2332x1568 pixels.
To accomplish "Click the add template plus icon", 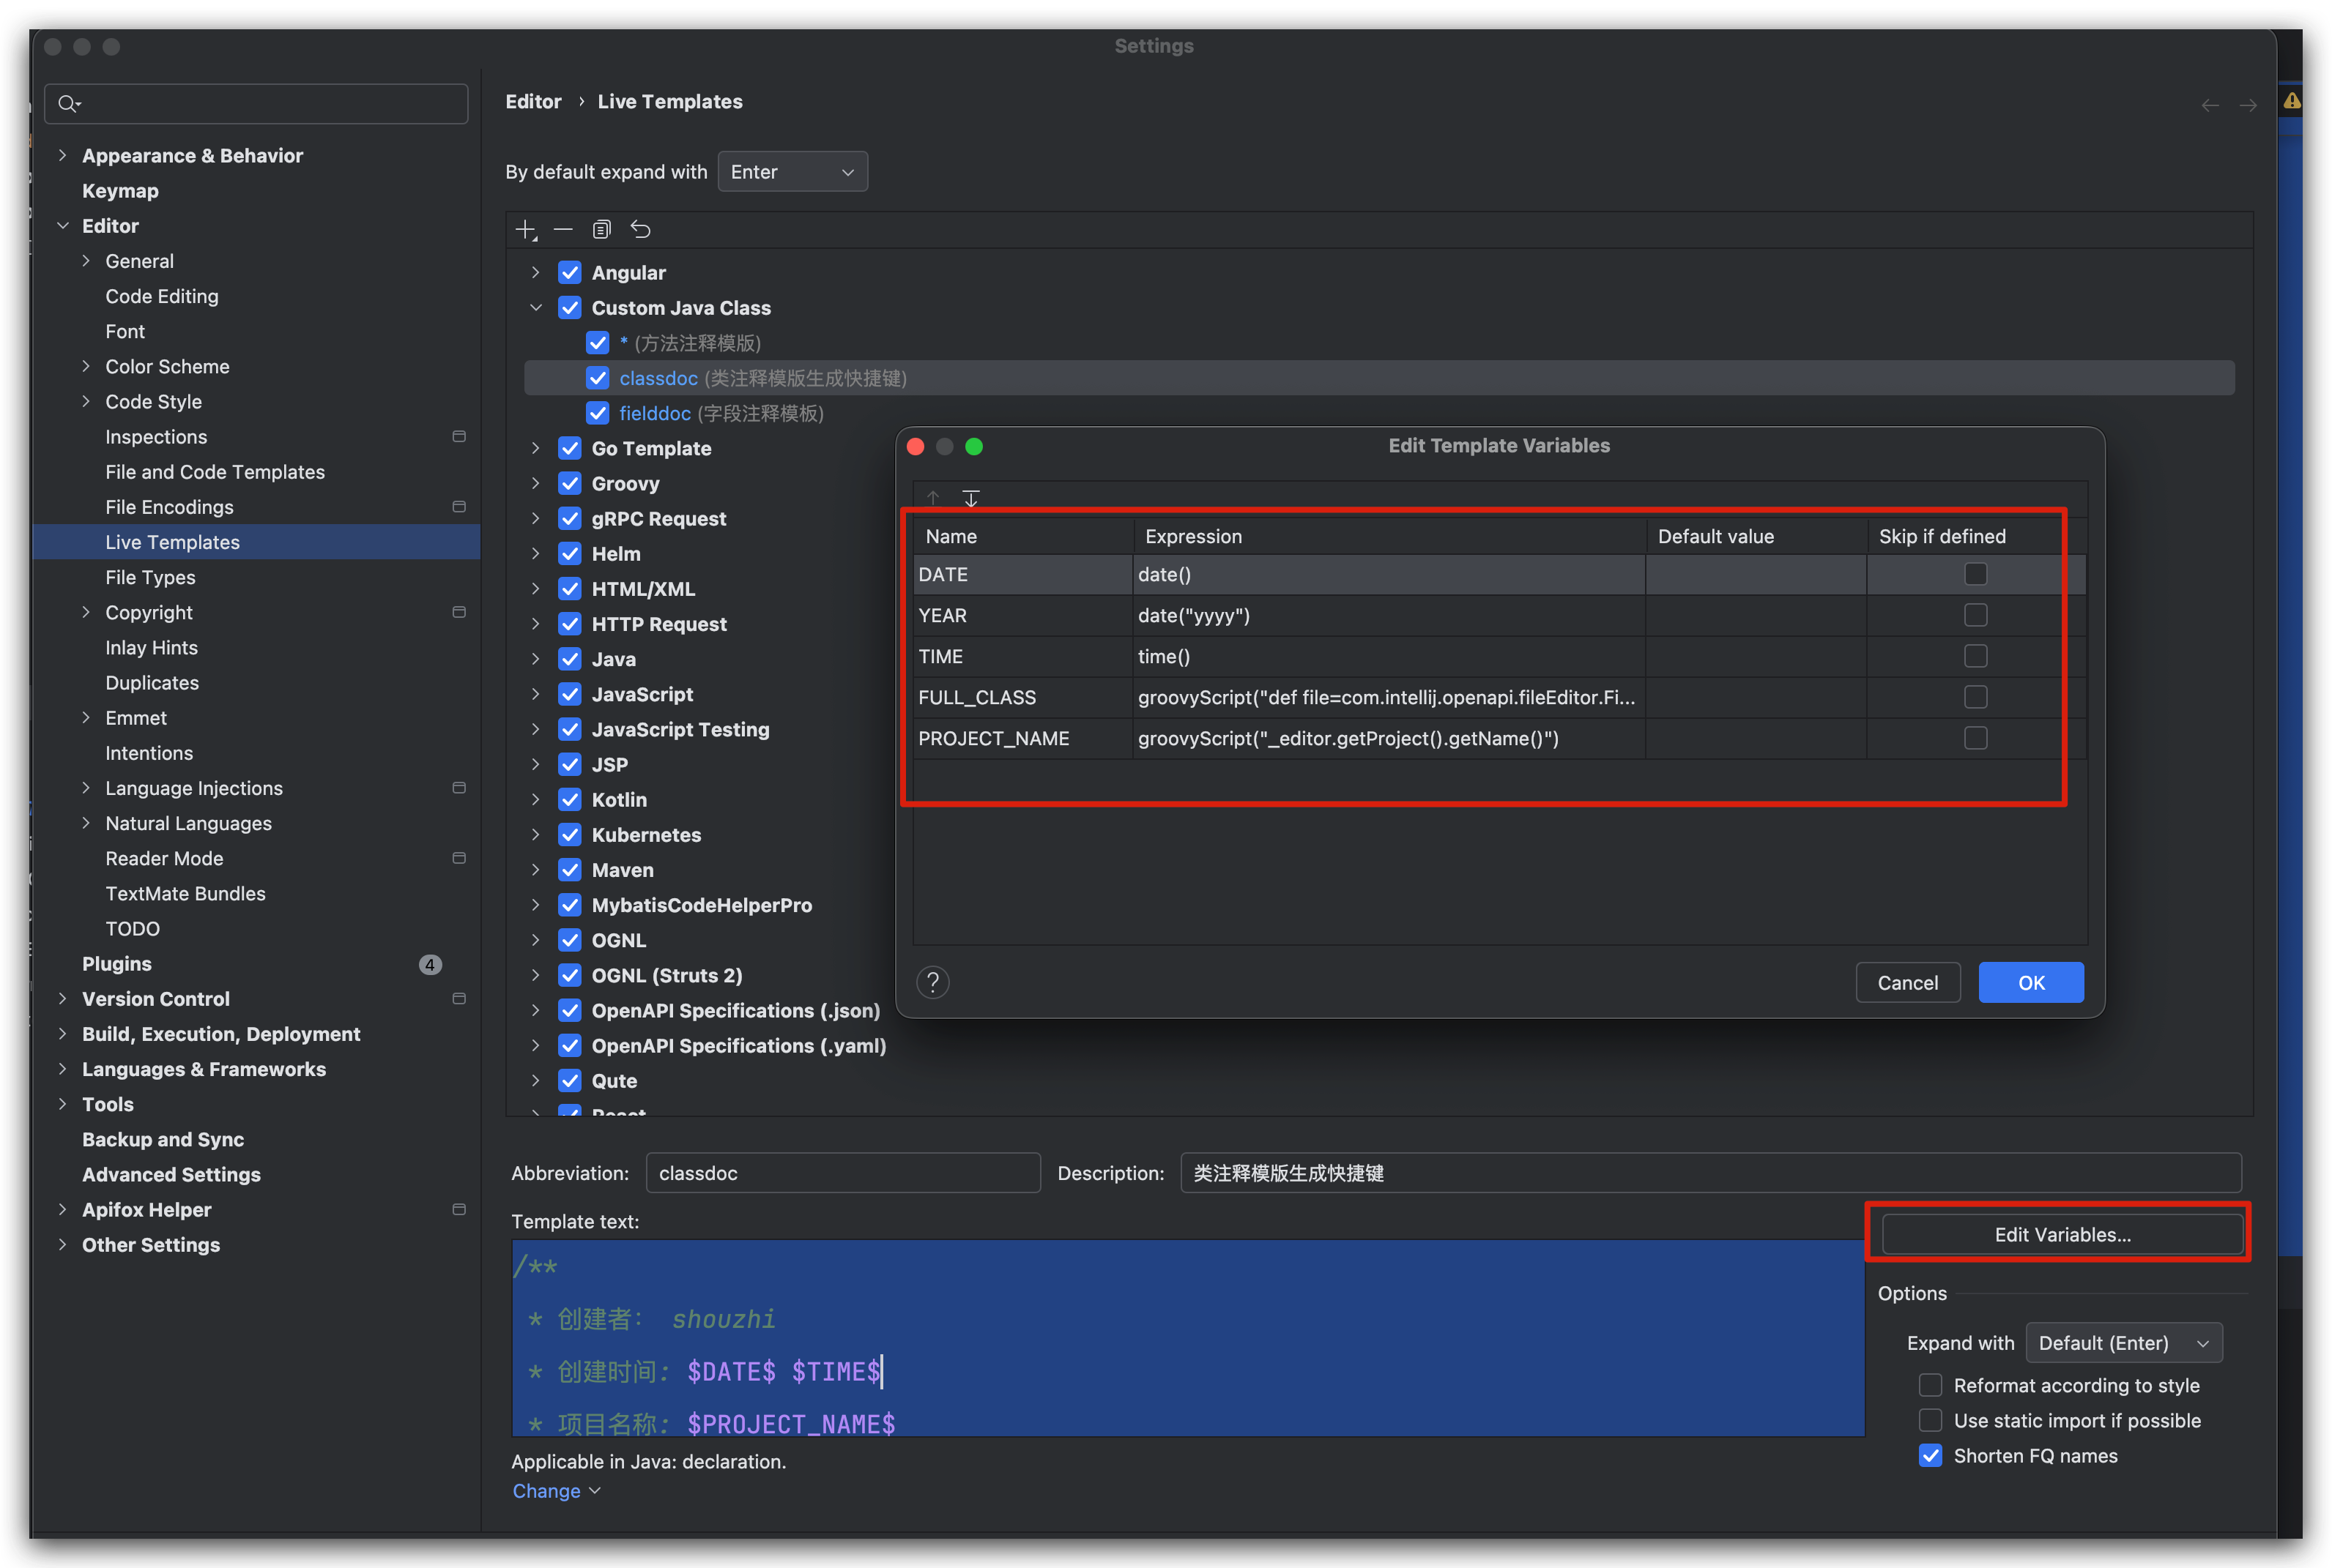I will [x=525, y=230].
